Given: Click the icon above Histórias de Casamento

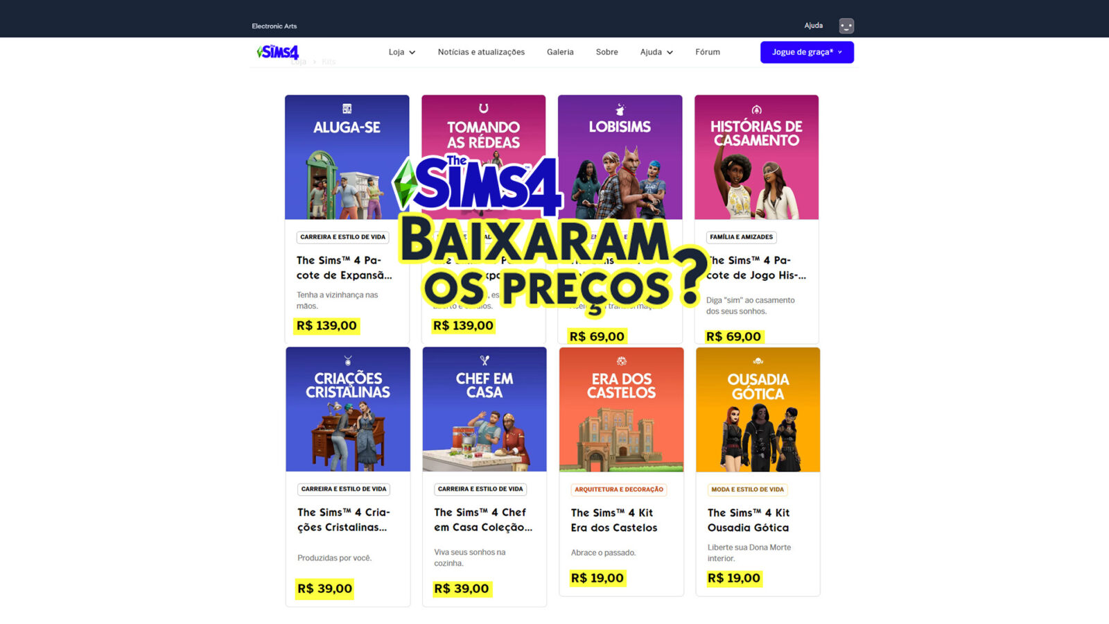Looking at the screenshot, I should point(757,110).
